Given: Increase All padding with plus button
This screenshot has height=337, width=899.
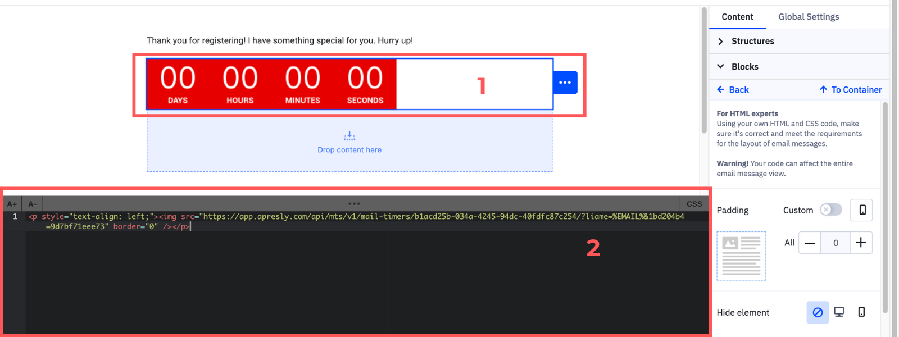Looking at the screenshot, I should 861,243.
